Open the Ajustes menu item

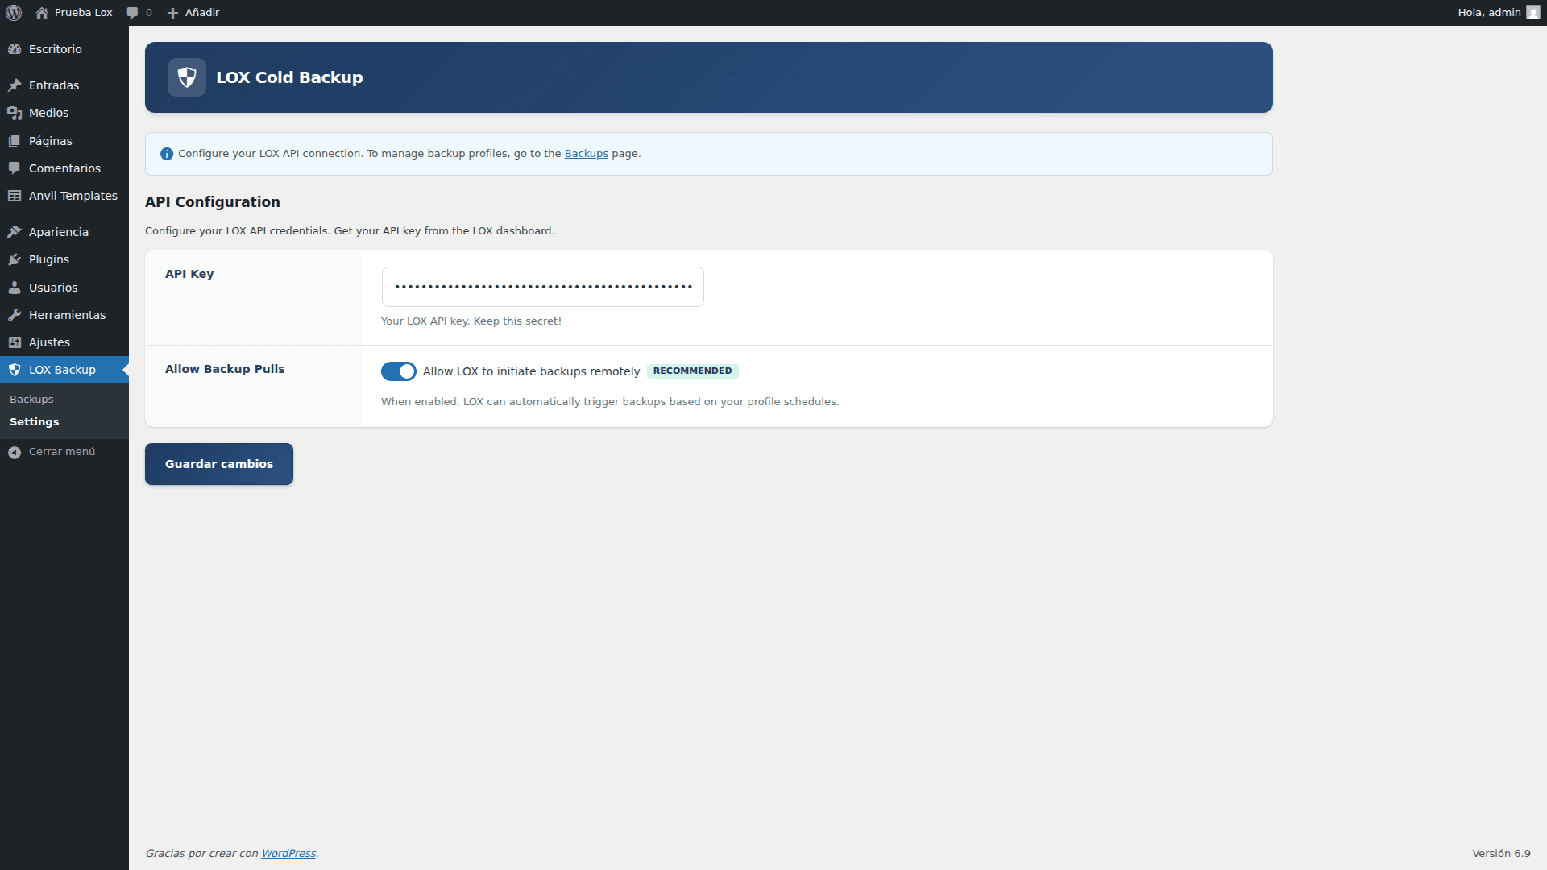[x=48, y=342]
